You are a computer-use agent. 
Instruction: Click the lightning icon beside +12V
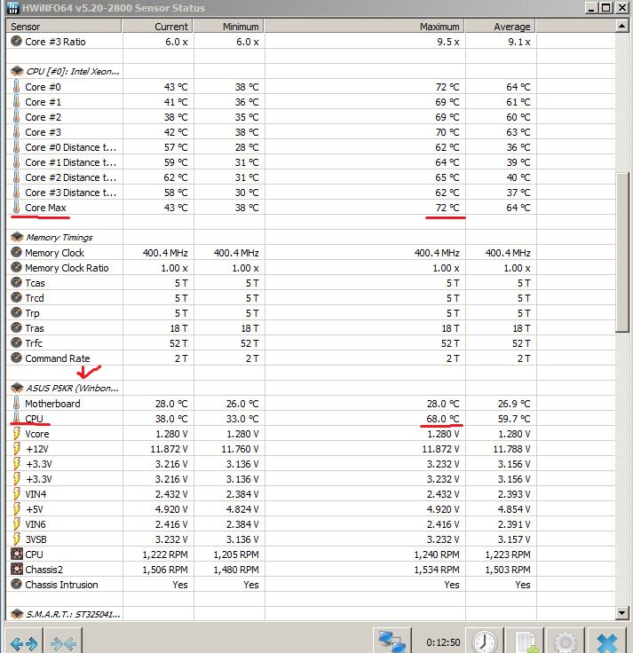pyautogui.click(x=16, y=449)
